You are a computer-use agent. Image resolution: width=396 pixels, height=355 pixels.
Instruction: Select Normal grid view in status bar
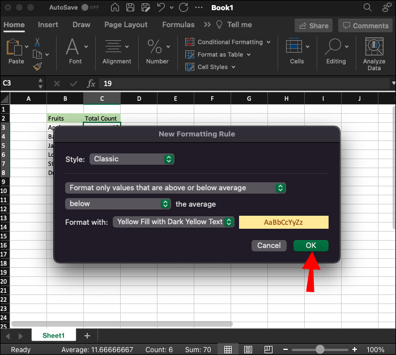point(227,349)
